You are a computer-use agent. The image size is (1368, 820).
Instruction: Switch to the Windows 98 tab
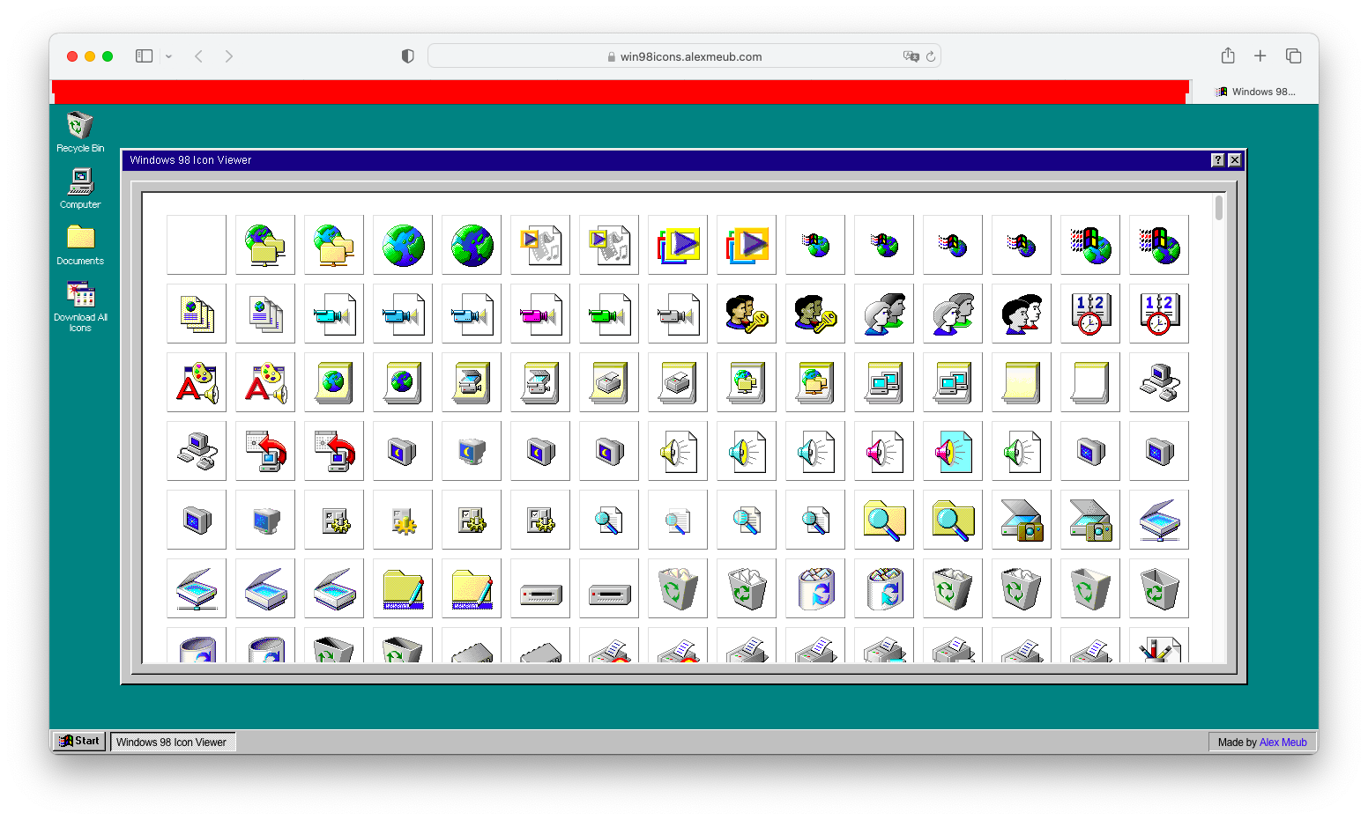coord(1255,92)
